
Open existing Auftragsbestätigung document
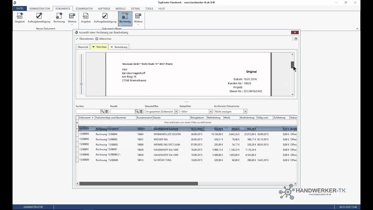tap(105, 18)
